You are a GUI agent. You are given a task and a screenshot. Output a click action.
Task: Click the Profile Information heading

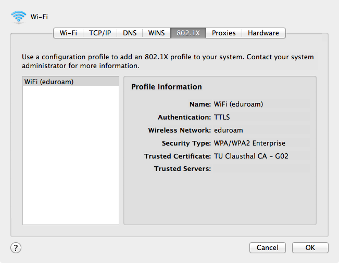166,87
